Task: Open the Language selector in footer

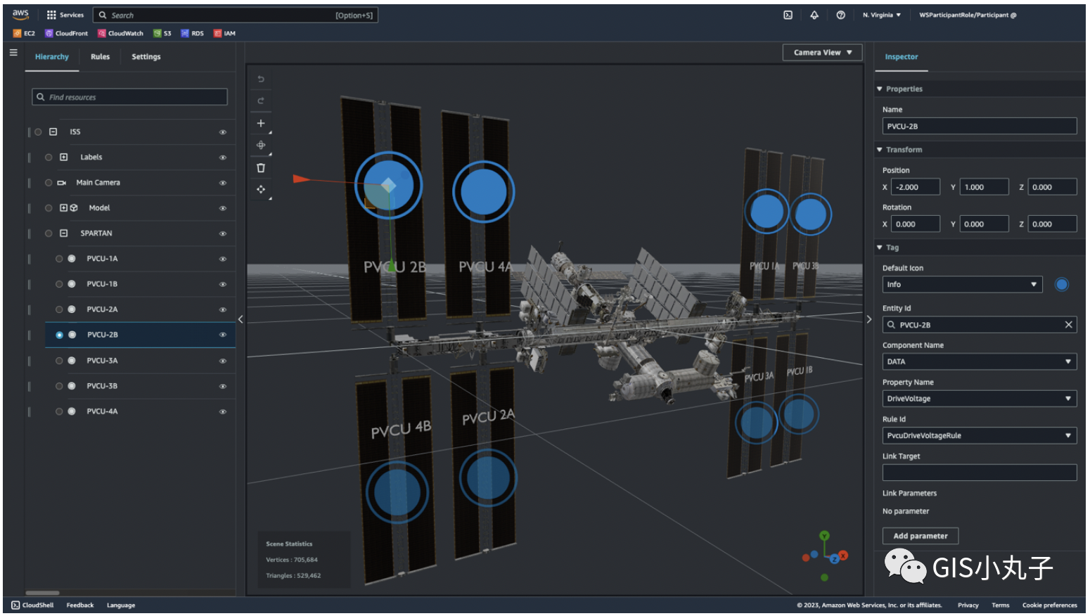Action: 121,605
